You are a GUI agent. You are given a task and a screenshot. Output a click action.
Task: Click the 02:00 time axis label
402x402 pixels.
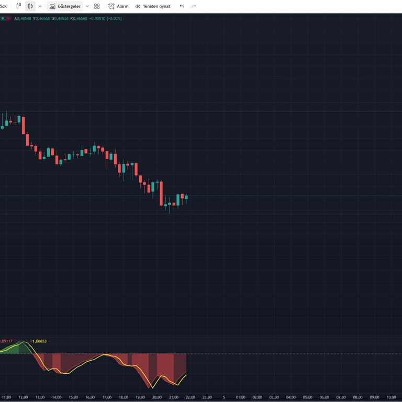click(x=258, y=397)
